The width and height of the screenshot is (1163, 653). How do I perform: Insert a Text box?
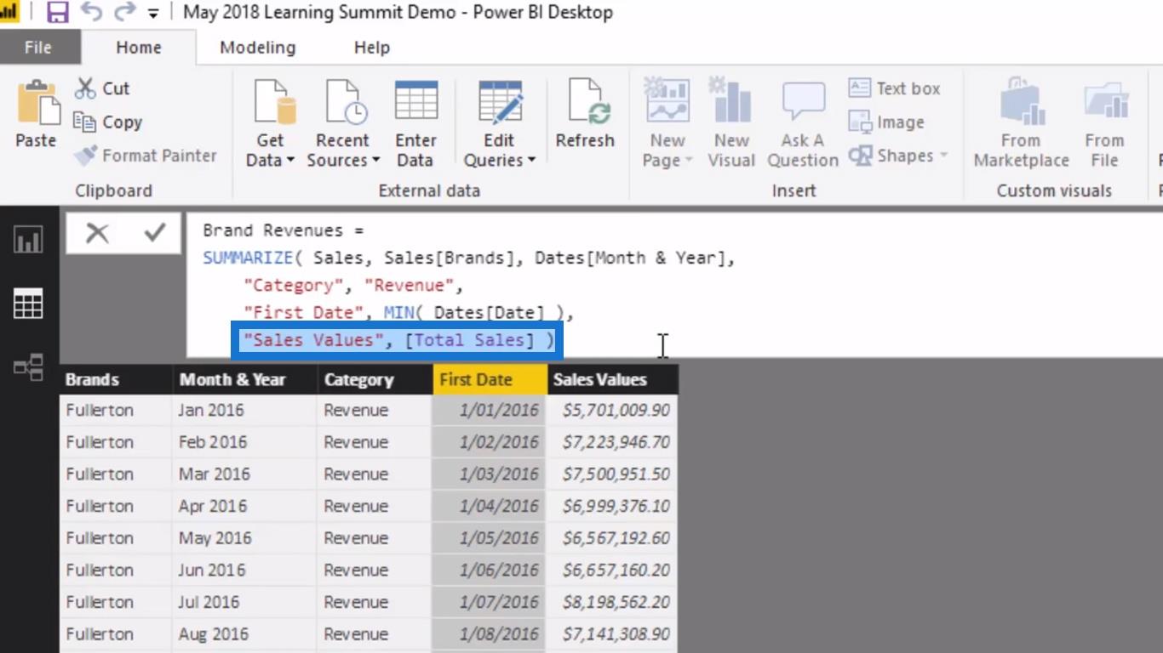894,88
